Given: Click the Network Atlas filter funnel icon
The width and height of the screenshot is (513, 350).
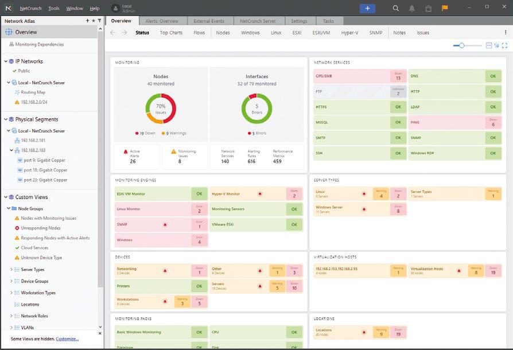Looking at the screenshot, I should coord(99,21).
